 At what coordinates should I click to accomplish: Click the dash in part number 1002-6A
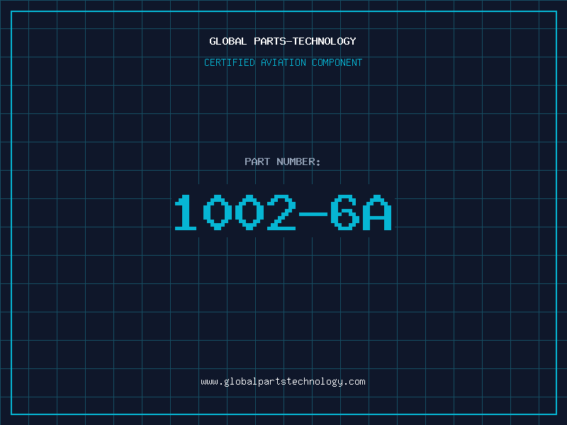pos(313,215)
